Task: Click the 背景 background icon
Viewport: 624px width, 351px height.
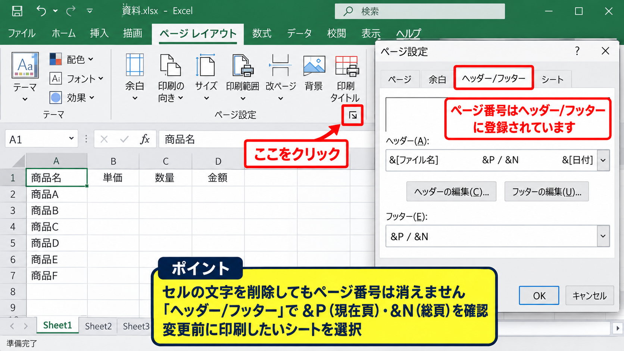Action: click(314, 65)
